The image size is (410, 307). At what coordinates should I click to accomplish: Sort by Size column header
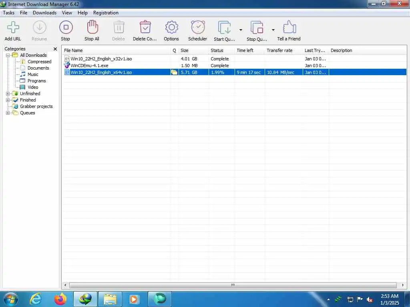[194, 50]
